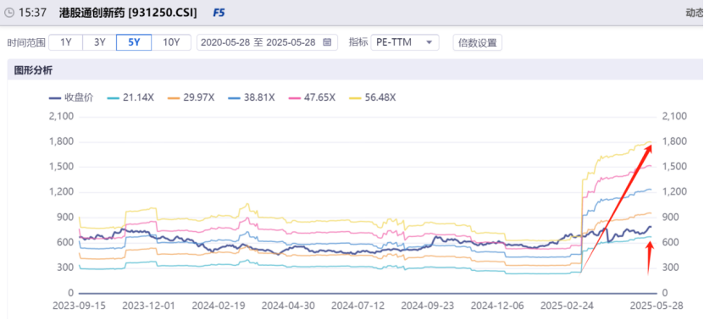Screen dimensions: 704x320
Task: Toggle the 29.97X legend series
Action: [191, 97]
